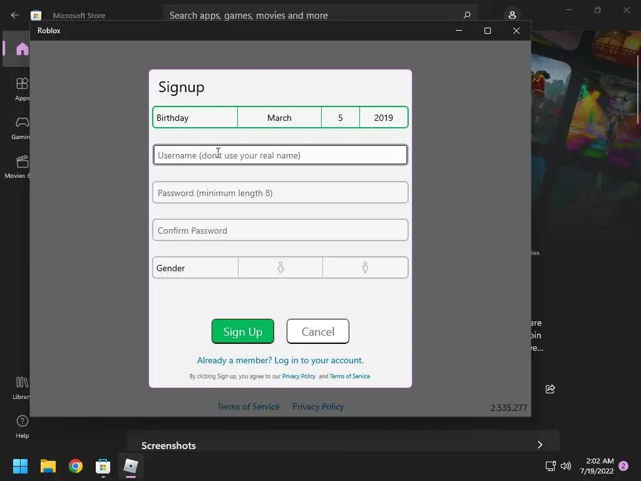Open the notification badge showing 2
Screen dimensions: 641x481
tap(623, 466)
